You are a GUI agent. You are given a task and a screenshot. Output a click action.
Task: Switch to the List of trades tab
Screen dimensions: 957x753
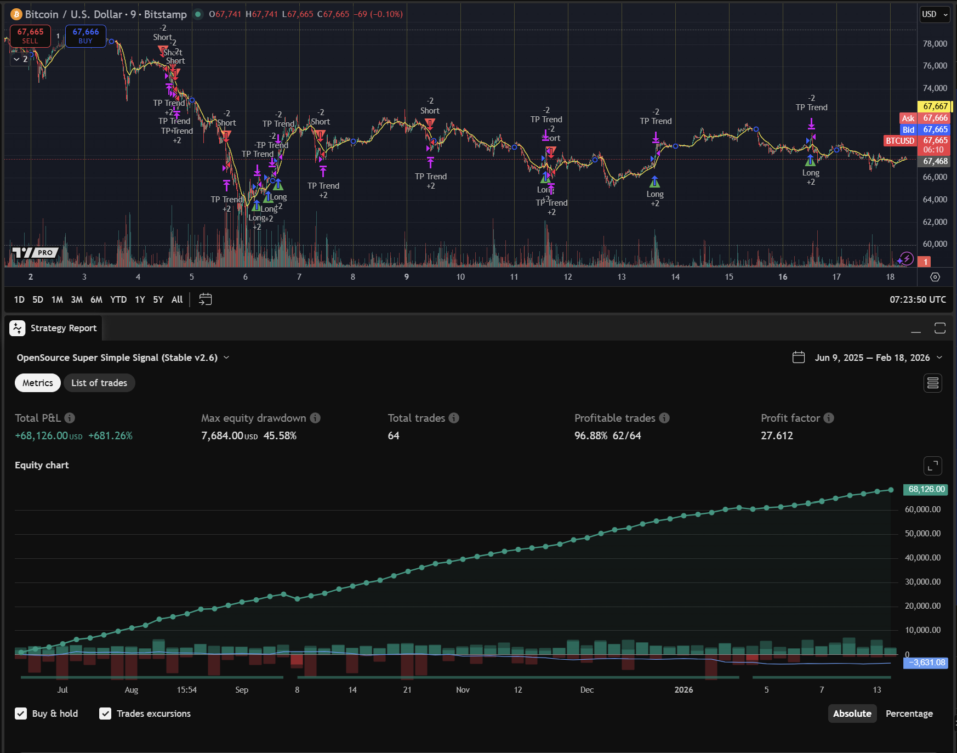99,383
